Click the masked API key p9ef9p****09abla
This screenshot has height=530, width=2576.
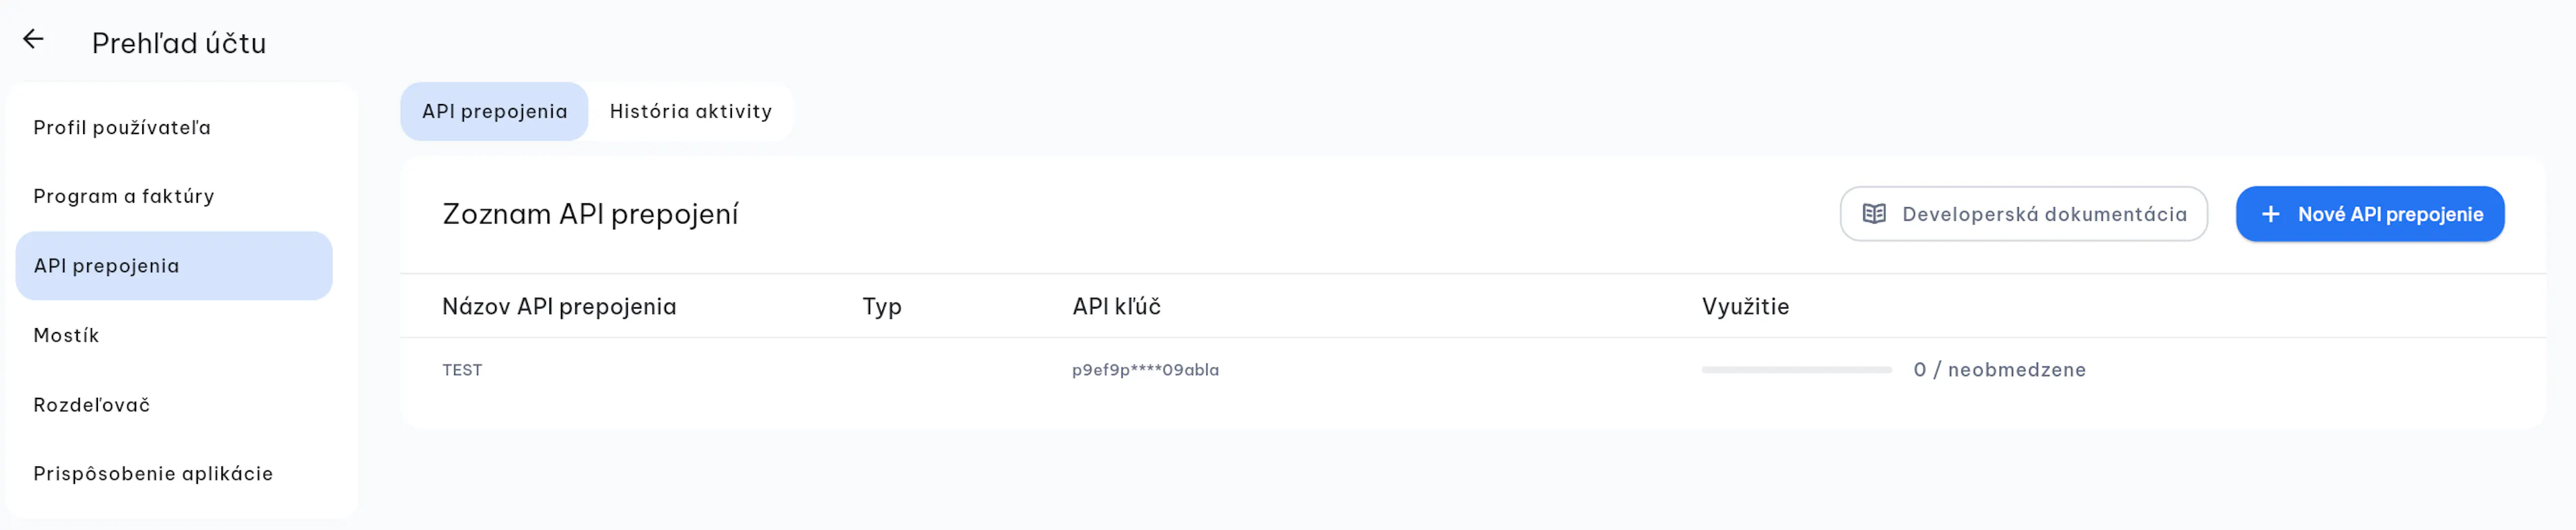1145,370
